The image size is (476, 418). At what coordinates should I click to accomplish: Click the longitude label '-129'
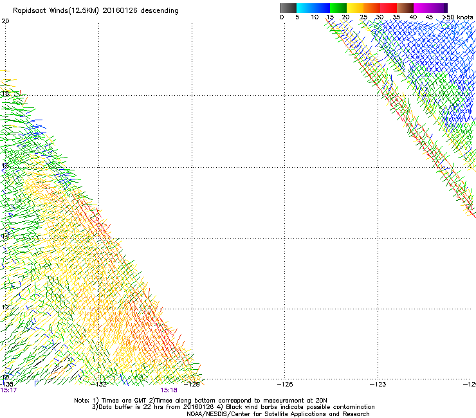(x=192, y=385)
